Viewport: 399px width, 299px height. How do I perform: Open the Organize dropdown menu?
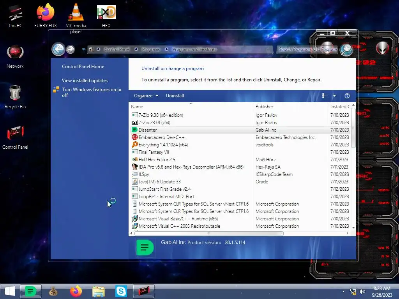point(146,96)
